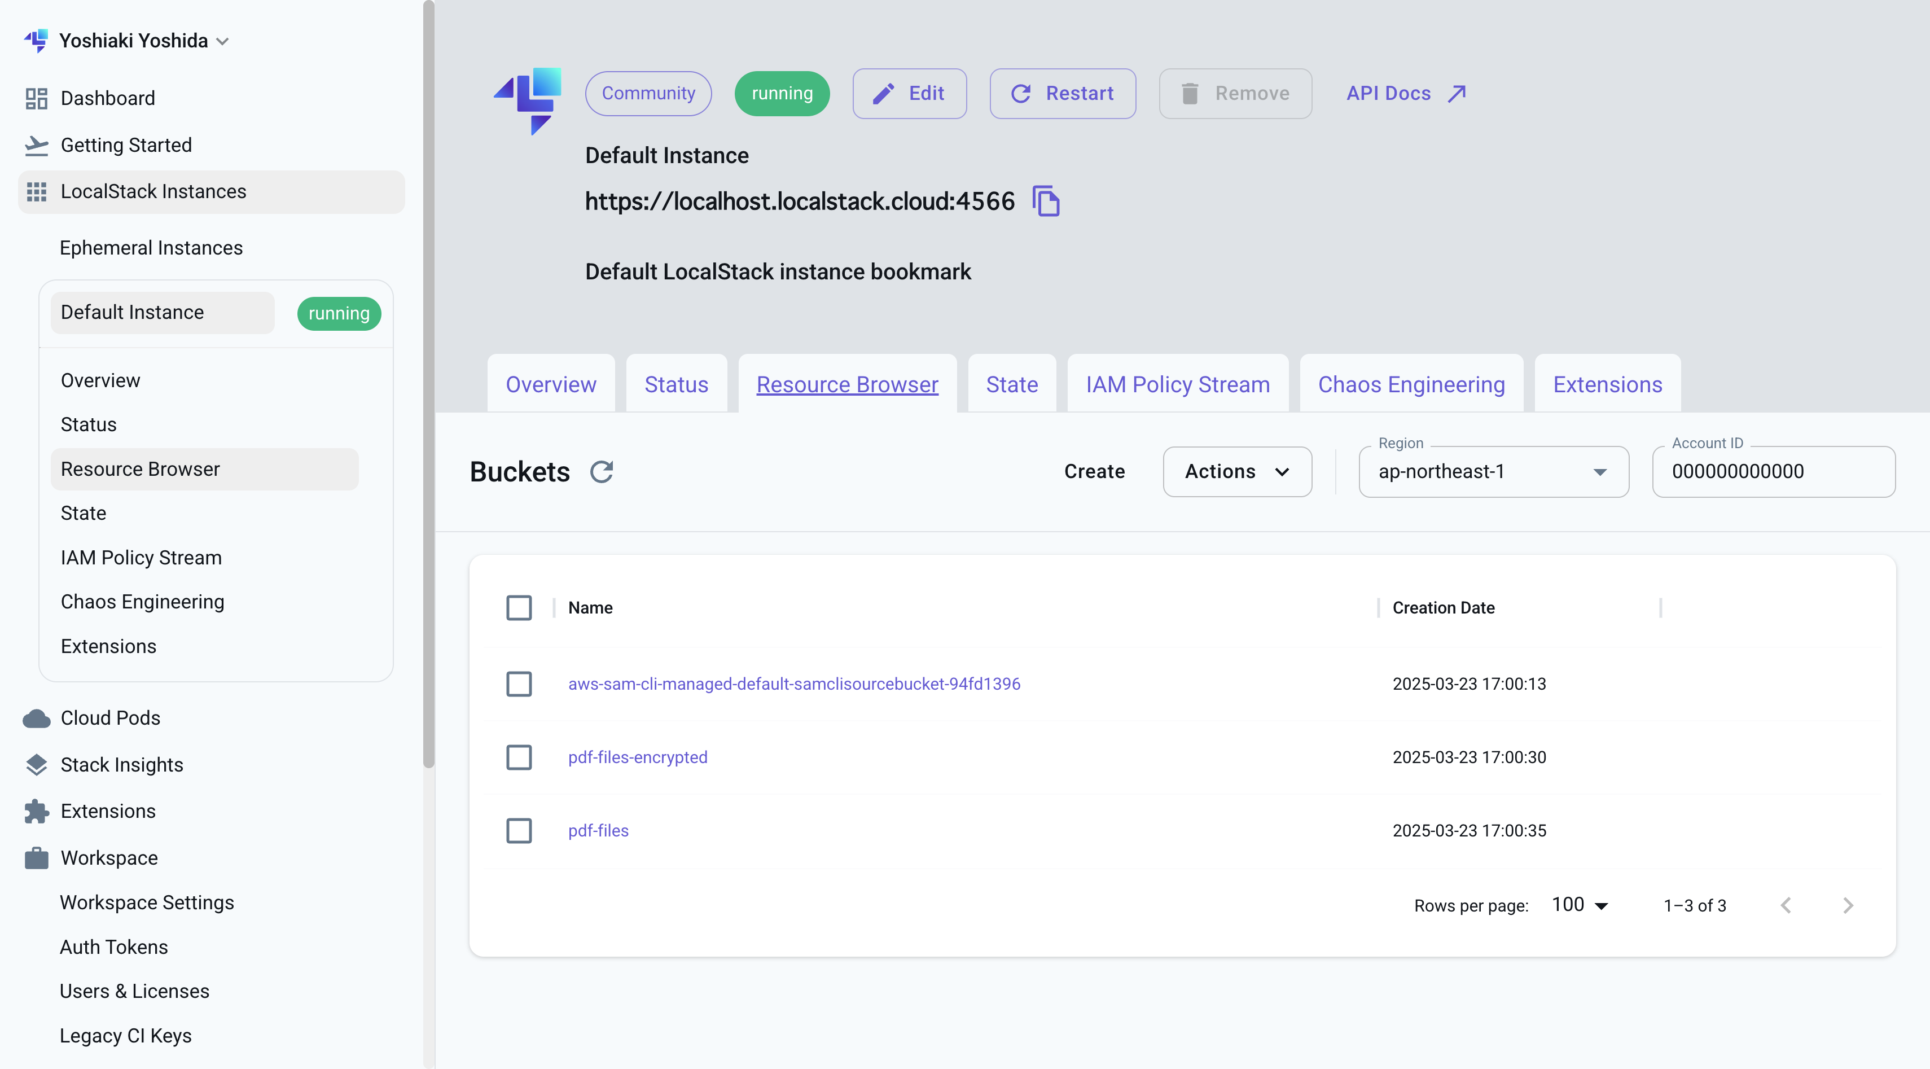
Task: Open IAM Policy Stream in the sidebar
Action: [141, 557]
